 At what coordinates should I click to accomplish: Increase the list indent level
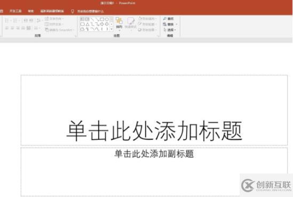(x=31, y=20)
